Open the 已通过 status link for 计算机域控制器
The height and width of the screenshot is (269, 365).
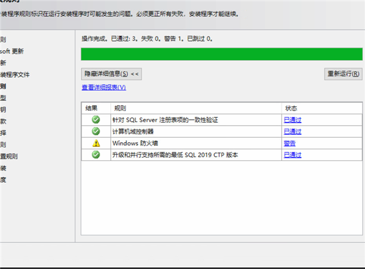point(292,131)
